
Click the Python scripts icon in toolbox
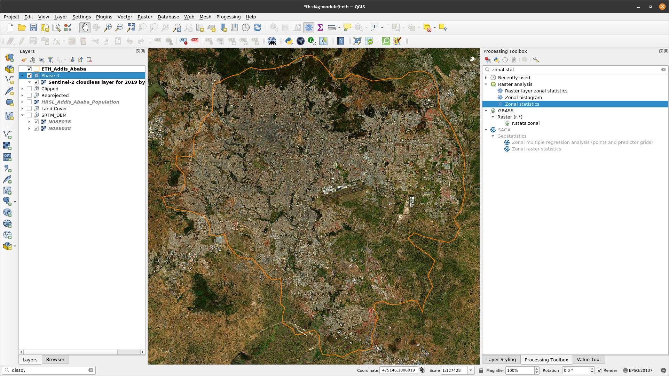[x=496, y=60]
